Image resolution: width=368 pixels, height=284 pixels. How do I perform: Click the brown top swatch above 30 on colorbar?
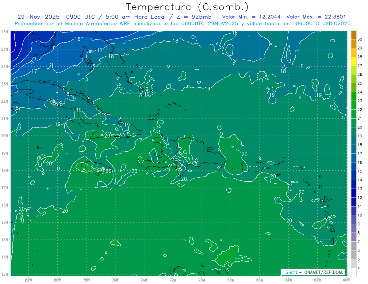click(x=354, y=35)
